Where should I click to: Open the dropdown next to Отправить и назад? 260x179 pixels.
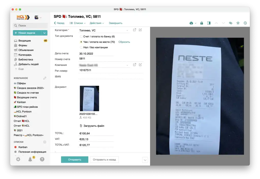click(x=145, y=160)
